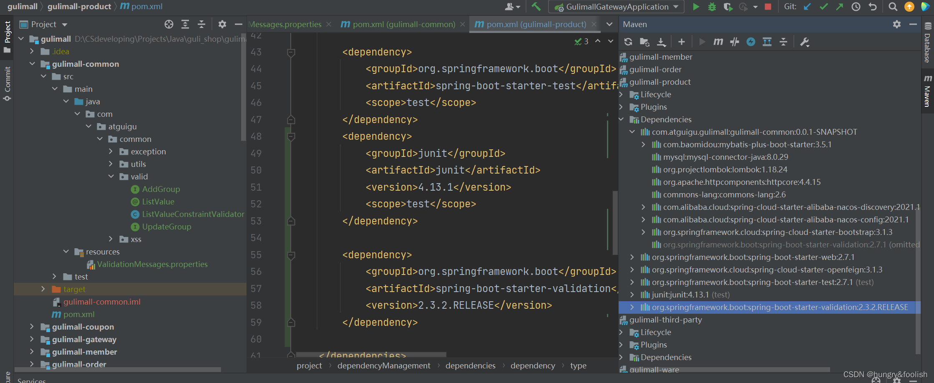Expand all in Project panel toolbar
Image resolution: width=934 pixels, height=383 pixels.
point(185,24)
